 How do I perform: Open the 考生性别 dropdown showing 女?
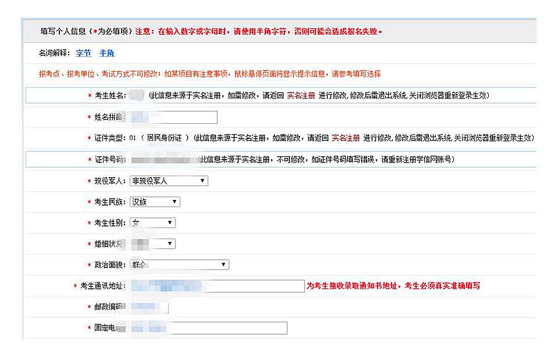(x=152, y=223)
